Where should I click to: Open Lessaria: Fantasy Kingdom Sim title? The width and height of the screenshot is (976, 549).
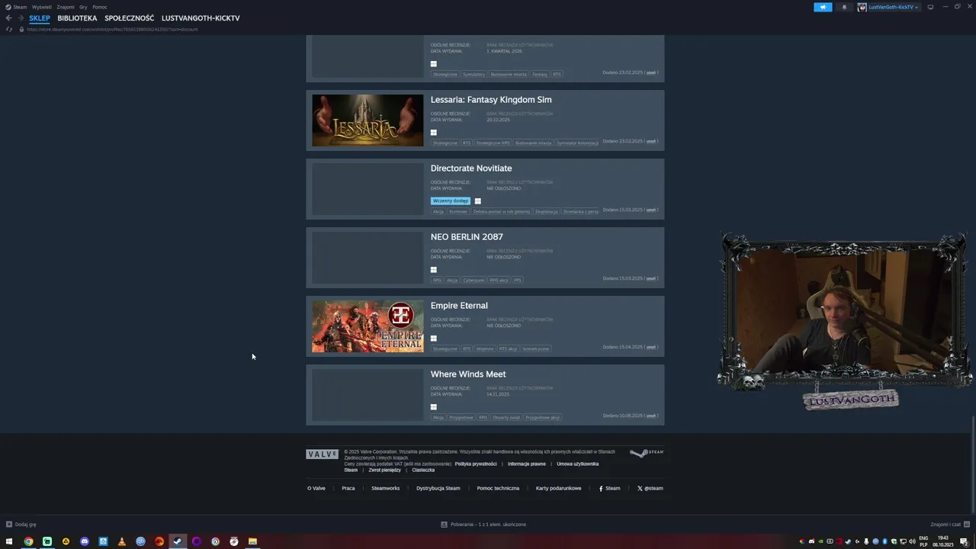pyautogui.click(x=491, y=100)
